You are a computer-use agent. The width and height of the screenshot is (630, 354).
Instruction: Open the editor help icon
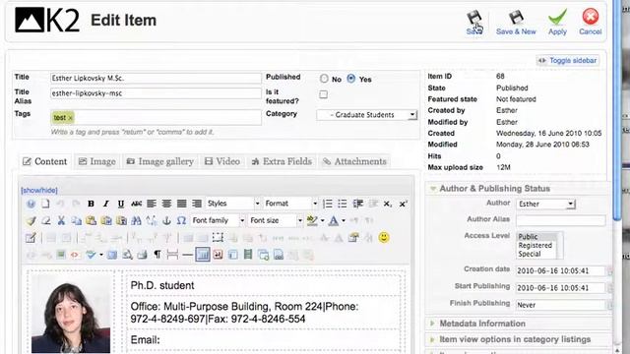pos(31,204)
